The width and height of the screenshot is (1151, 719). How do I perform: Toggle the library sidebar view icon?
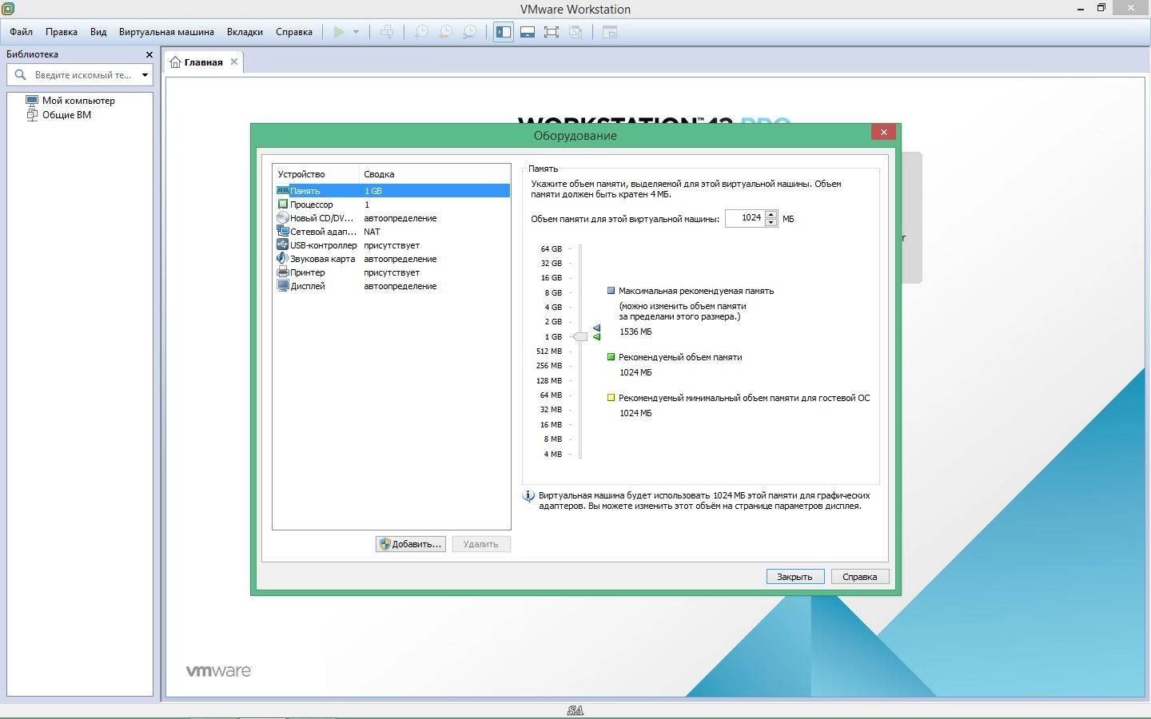(x=504, y=32)
